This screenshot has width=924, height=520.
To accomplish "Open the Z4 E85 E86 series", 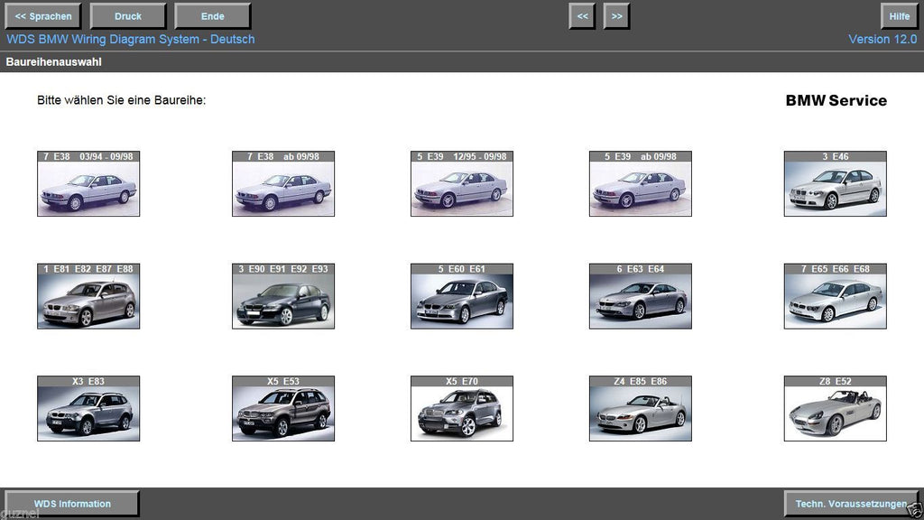I will pos(641,409).
